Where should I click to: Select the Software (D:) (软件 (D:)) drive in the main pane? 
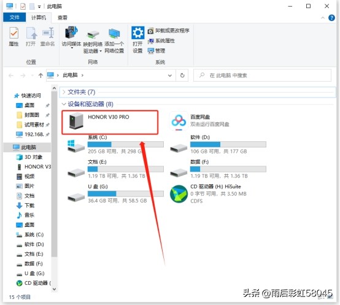click(218, 144)
